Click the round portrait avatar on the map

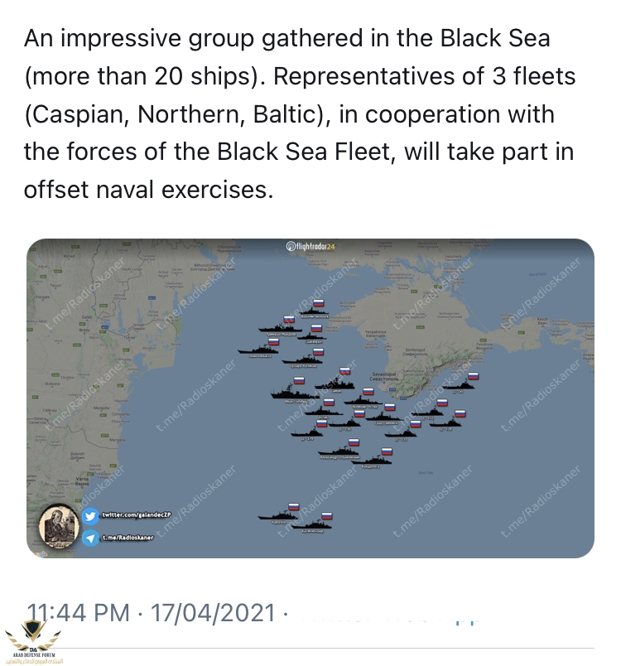pos(58,526)
